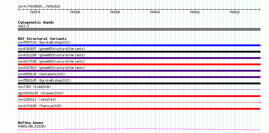Click the blue nsv5547030 variant bar

[139, 45]
